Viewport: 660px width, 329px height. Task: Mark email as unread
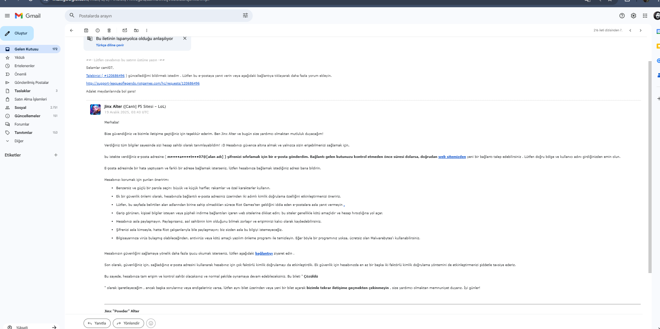coord(125,30)
